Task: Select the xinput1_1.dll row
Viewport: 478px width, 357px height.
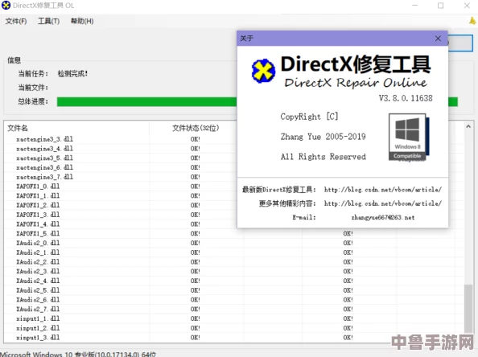Action: pyautogui.click(x=234, y=318)
